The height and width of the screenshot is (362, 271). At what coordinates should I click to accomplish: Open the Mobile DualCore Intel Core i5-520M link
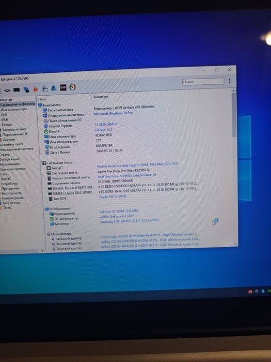point(138,165)
